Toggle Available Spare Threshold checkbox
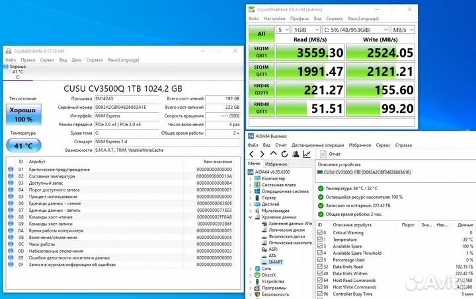 point(320,253)
